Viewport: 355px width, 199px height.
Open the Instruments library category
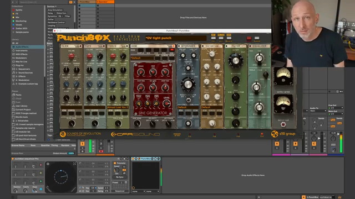(x=22, y=50)
